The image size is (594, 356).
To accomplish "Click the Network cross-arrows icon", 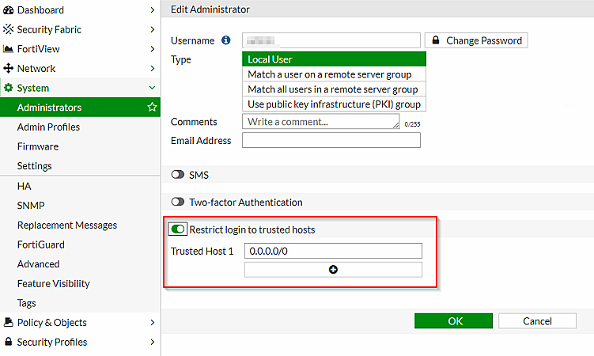I will tap(9, 69).
